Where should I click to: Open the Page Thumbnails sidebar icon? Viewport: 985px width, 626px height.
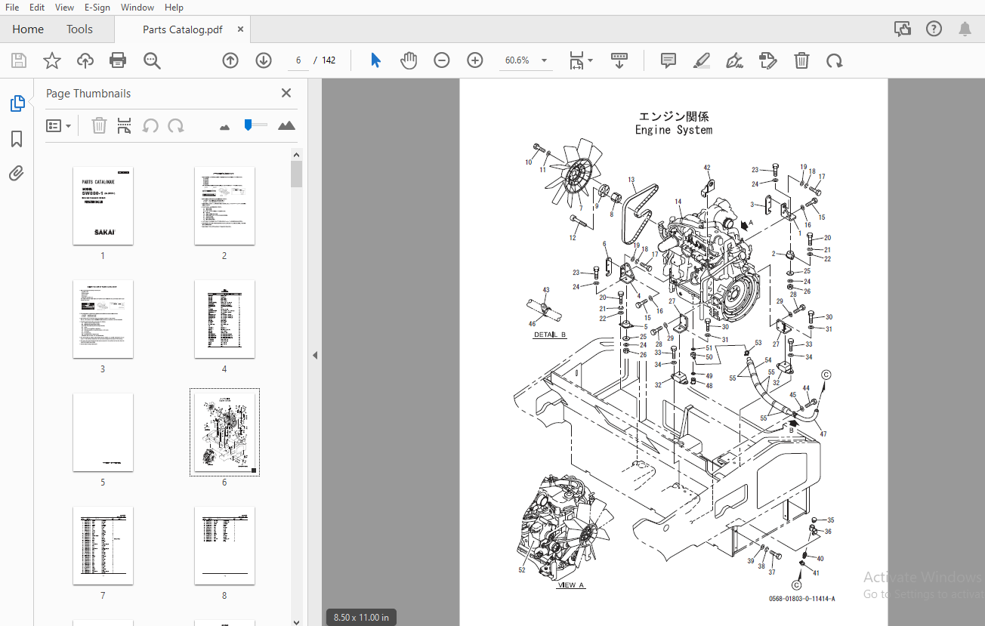click(17, 104)
